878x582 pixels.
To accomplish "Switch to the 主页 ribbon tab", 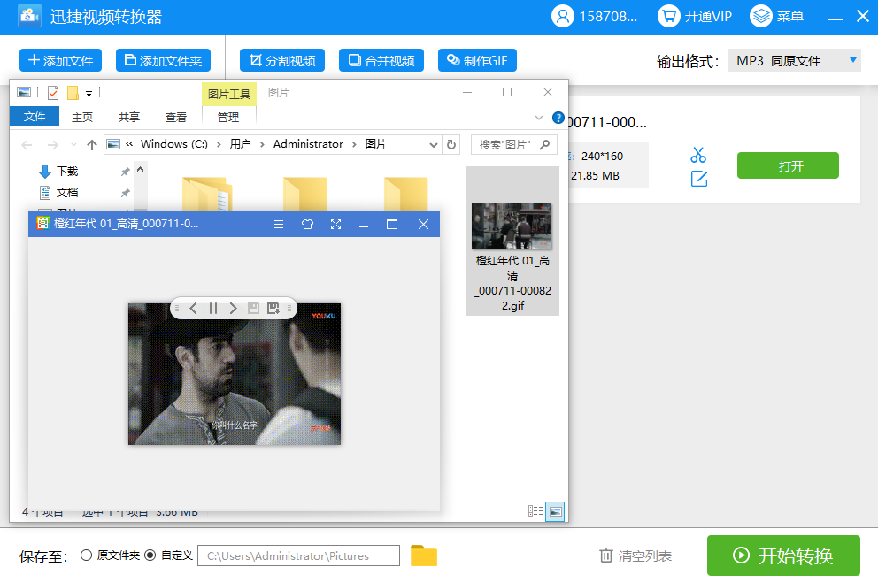I will click(x=82, y=117).
